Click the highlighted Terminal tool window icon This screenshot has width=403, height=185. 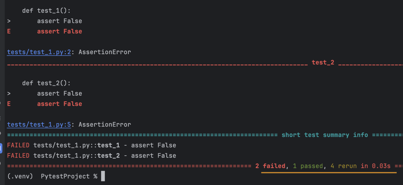pos(1,148)
